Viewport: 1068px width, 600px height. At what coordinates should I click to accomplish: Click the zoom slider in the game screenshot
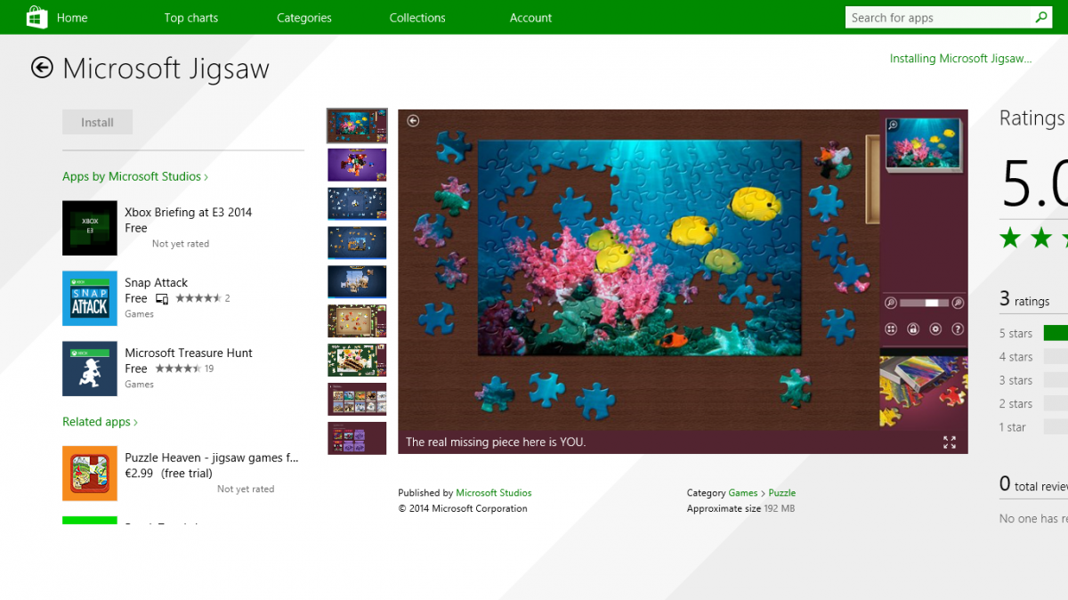[924, 303]
